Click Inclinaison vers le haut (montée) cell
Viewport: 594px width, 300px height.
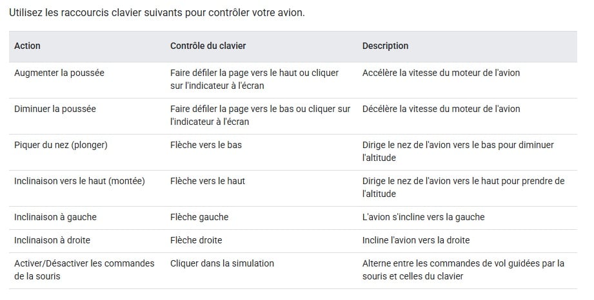pyautogui.click(x=79, y=181)
